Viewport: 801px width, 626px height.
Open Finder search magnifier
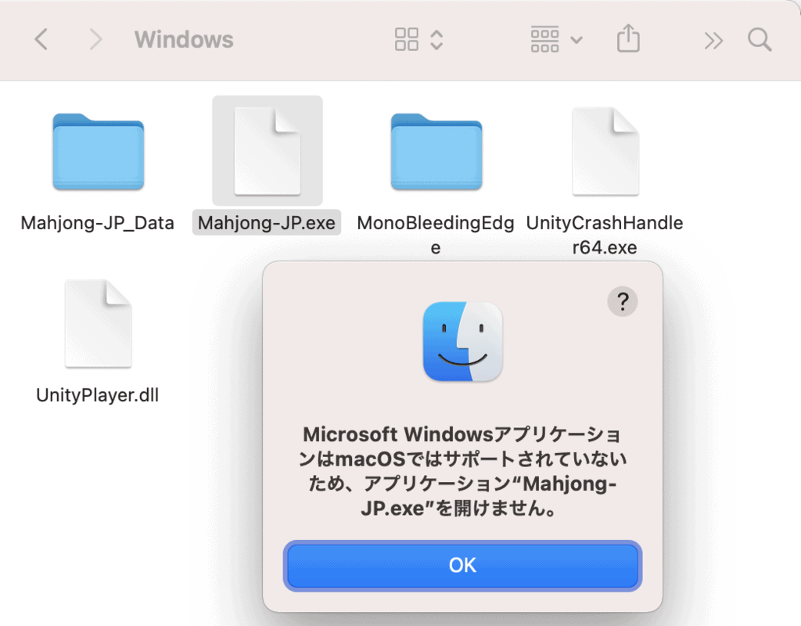point(759,39)
